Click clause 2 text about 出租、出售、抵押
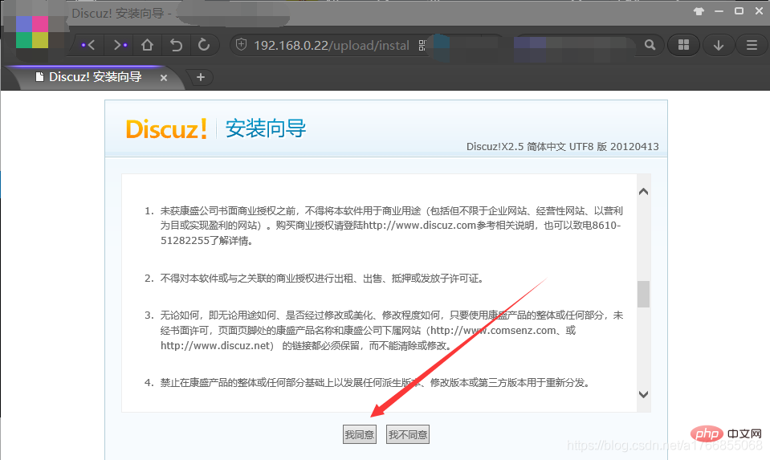770x460 pixels. (322, 279)
